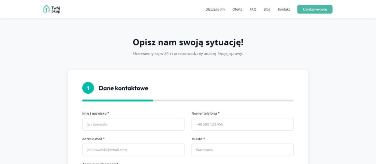Image resolution: width=376 pixels, height=164 pixels.
Task: Click the form progress bar
Action: (188, 100)
